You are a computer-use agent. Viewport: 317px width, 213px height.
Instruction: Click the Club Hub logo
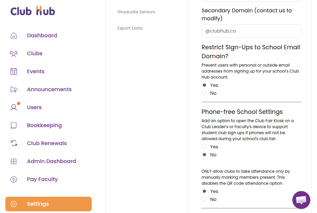click(32, 11)
